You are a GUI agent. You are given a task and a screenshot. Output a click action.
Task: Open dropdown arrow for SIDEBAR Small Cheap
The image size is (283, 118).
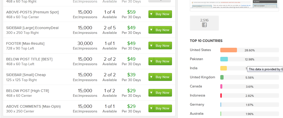tap(151, 77)
